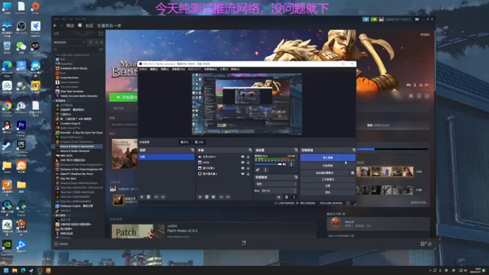Open Edge browser from taskbar
Screen dimensions: 489x275
coord(23,271)
